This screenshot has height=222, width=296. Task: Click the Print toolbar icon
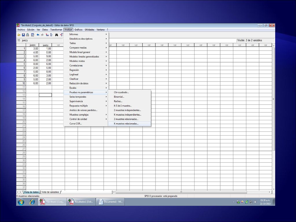(27, 35)
